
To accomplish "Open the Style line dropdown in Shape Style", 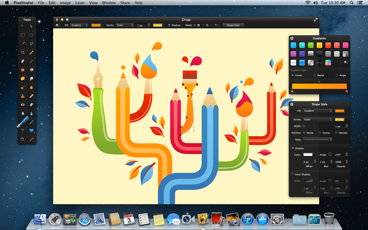I will [x=317, y=140].
